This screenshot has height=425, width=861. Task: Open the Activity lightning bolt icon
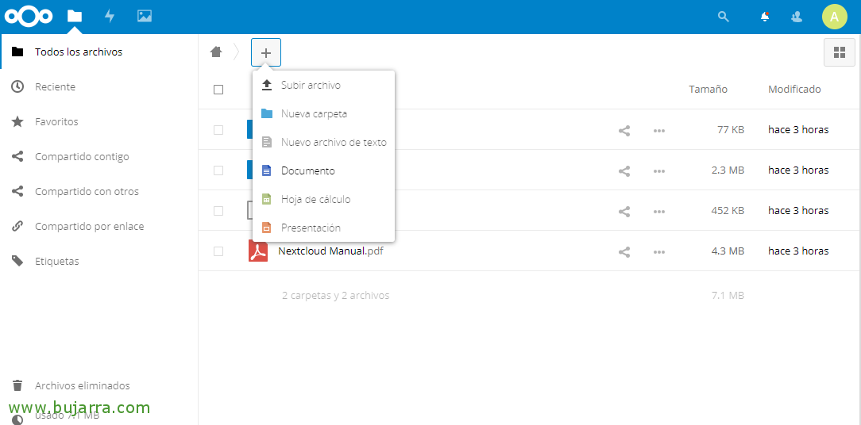pyautogui.click(x=110, y=16)
